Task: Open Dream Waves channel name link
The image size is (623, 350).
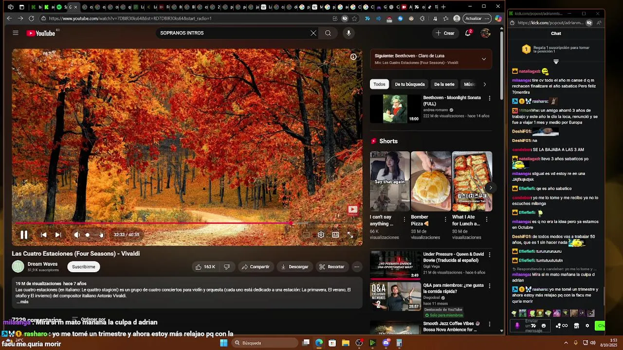Action: tap(42, 264)
